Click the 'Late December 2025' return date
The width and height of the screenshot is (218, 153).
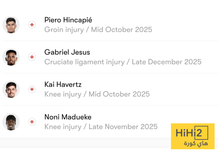pos(167,62)
